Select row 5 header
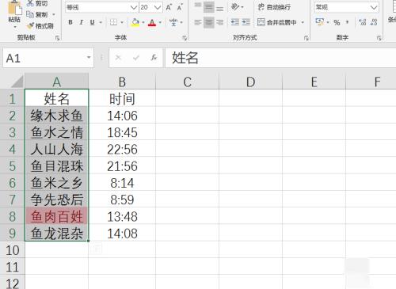 click(12, 166)
